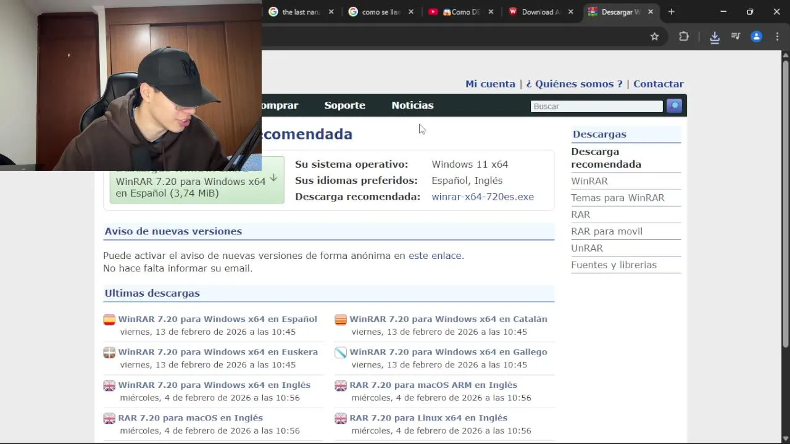Click the Catalan flag icon by Catalán download
This screenshot has height=444, width=790.
pyautogui.click(x=341, y=319)
